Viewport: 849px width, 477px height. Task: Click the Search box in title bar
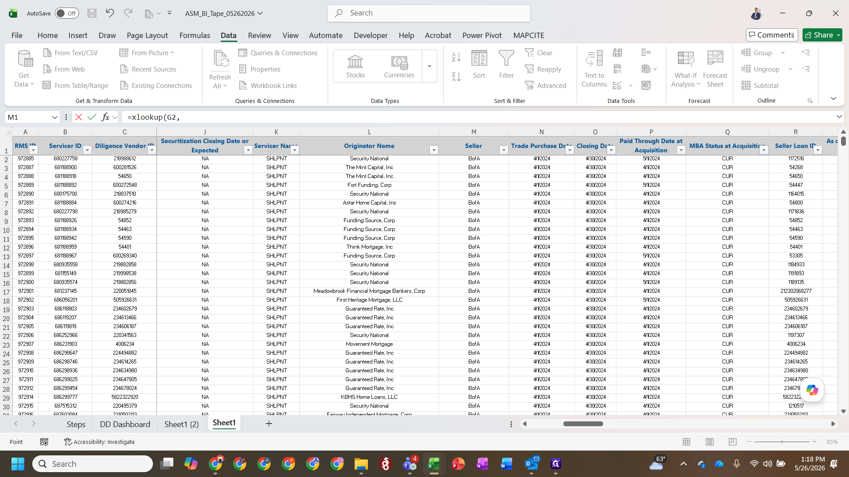tap(428, 13)
